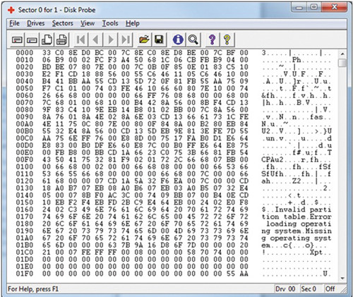This screenshot has height=297, width=353.
Task: Click the '55' signature byte in row 01F0
Action: [x=231, y=274]
